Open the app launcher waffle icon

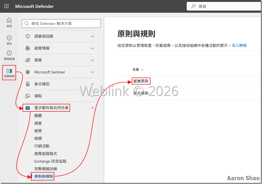(x=6, y=6)
